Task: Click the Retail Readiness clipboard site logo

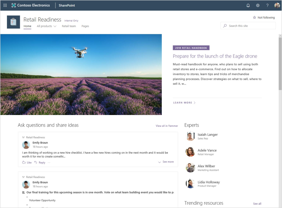Action: (13, 22)
